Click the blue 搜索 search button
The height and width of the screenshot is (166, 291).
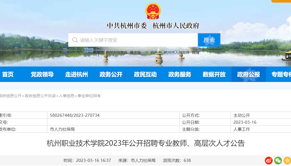pyautogui.click(x=209, y=40)
